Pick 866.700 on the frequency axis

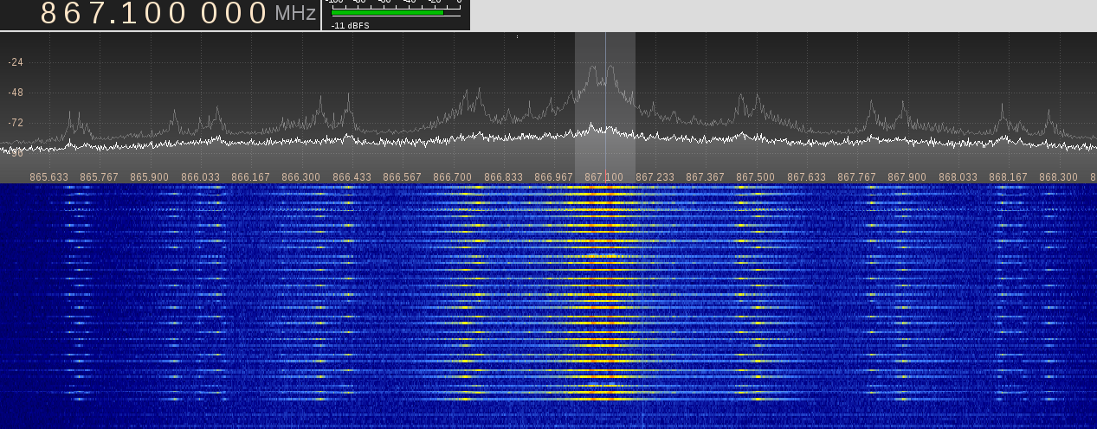(452, 177)
